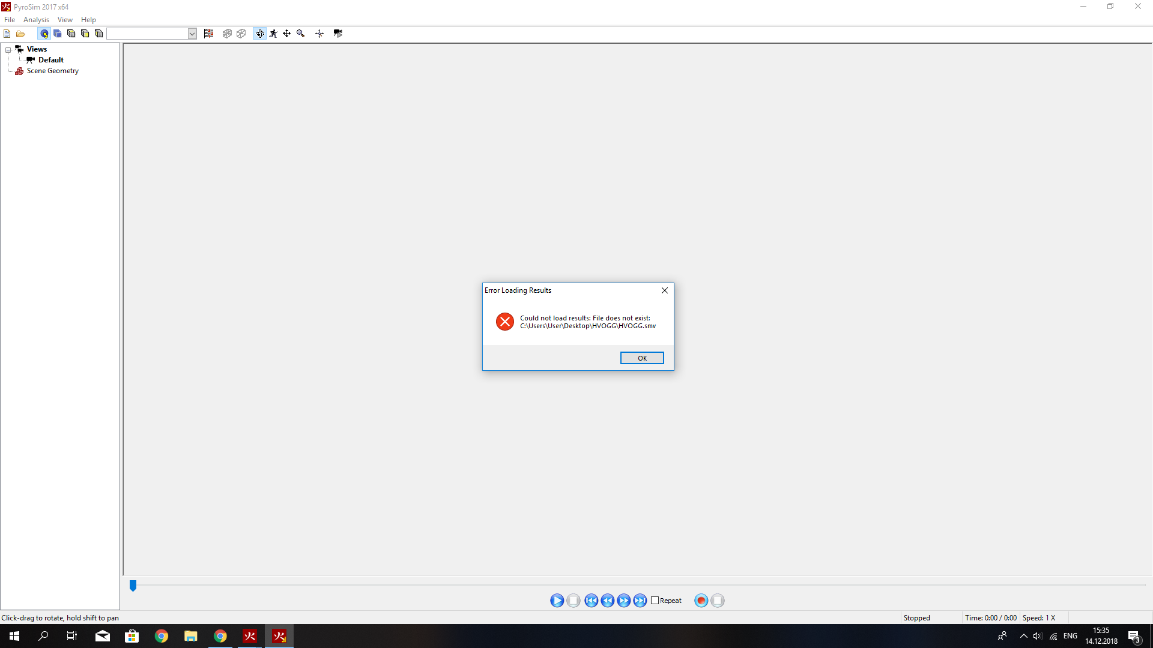Open the View menu
The height and width of the screenshot is (648, 1153).
click(65, 20)
